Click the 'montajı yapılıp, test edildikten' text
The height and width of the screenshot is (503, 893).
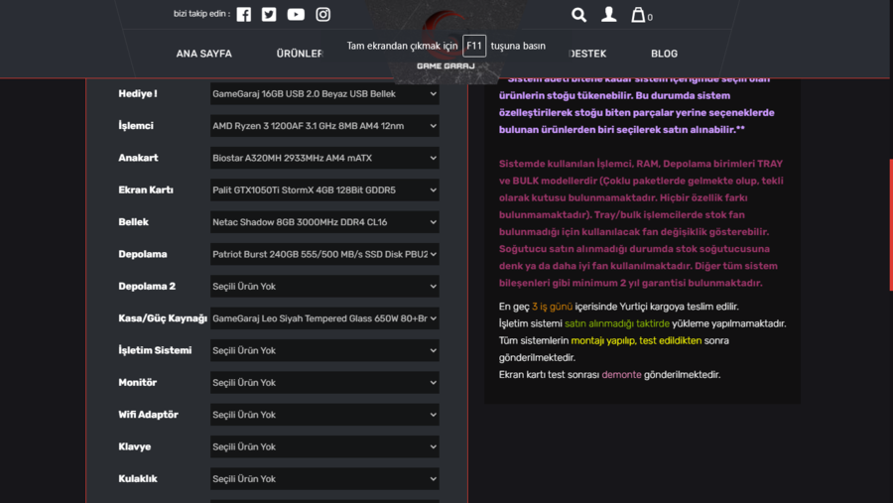click(636, 340)
